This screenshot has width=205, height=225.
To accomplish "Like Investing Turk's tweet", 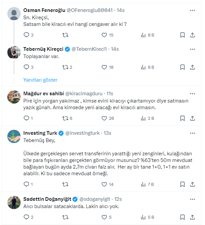I will point(104,184).
